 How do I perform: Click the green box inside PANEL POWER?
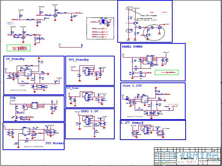[x=166, y=72]
